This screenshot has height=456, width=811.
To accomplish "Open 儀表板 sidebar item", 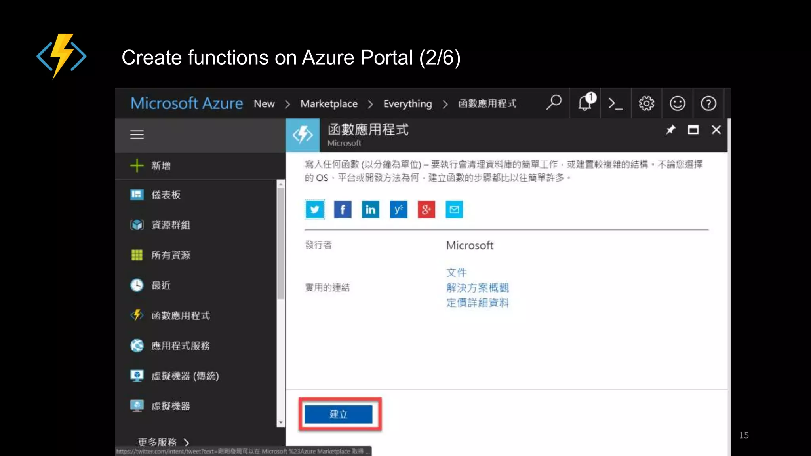I will (x=166, y=195).
